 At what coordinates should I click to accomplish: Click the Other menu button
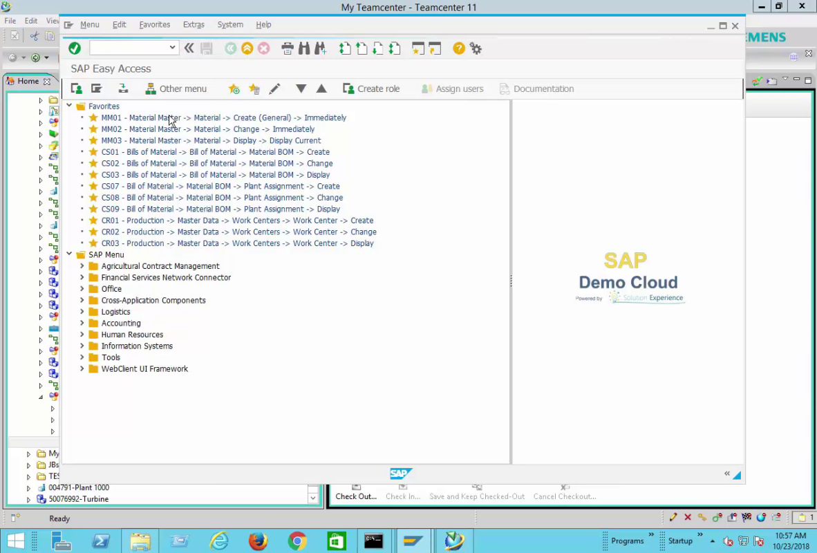(176, 88)
